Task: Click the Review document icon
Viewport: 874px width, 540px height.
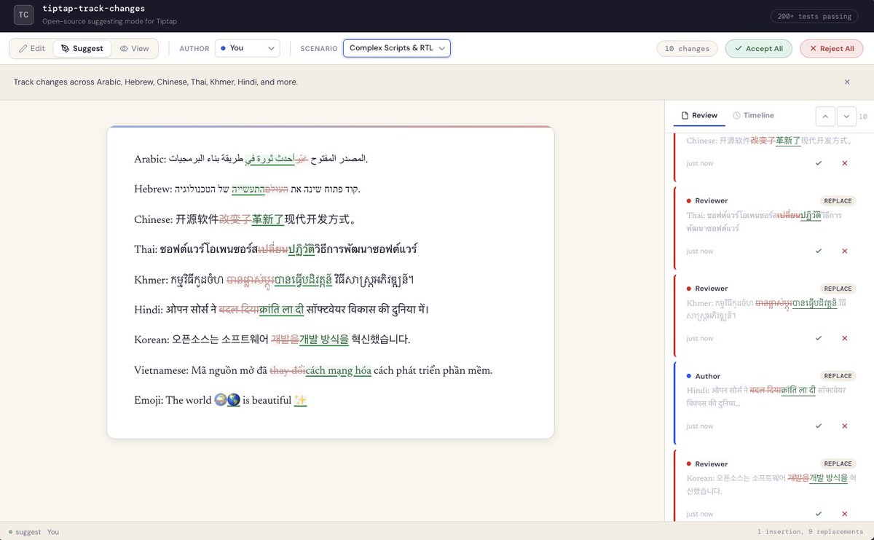Action: [685, 116]
